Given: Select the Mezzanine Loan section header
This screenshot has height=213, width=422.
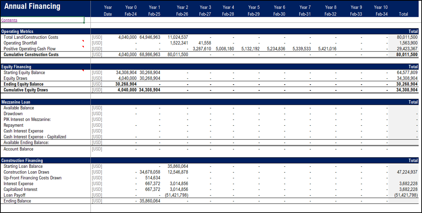Looking at the screenshot, I should point(16,102).
